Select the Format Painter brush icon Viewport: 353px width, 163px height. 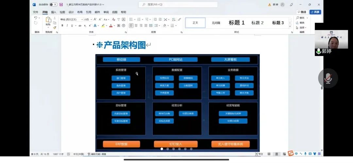55,27
